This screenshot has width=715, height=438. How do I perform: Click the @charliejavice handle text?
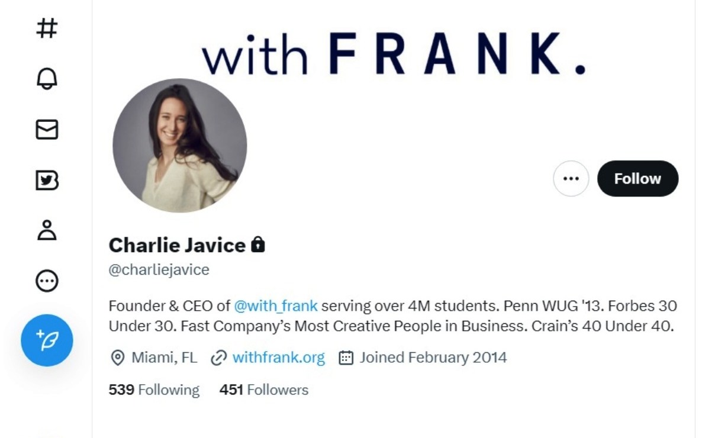click(159, 270)
